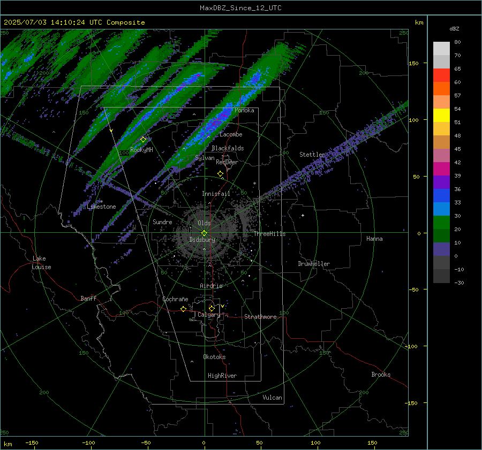Click the Olds label
Image resolution: width=482 pixels, height=450 pixels.
[x=204, y=223]
